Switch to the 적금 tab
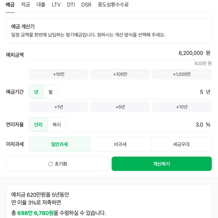 [25, 5]
